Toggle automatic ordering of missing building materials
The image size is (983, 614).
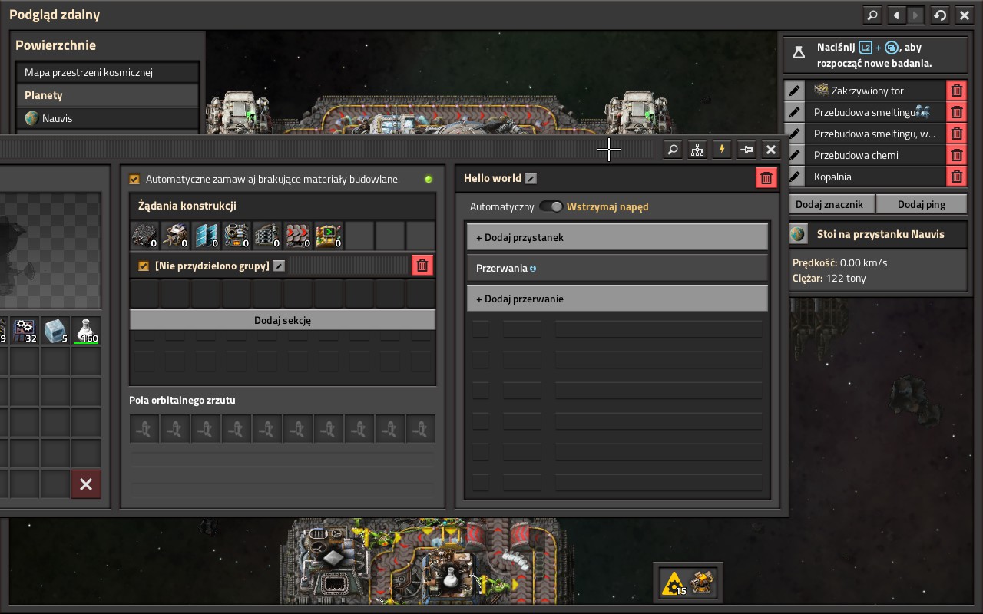click(x=134, y=179)
